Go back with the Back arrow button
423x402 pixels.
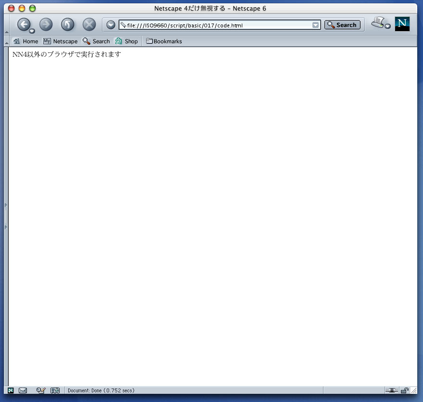[x=24, y=25]
